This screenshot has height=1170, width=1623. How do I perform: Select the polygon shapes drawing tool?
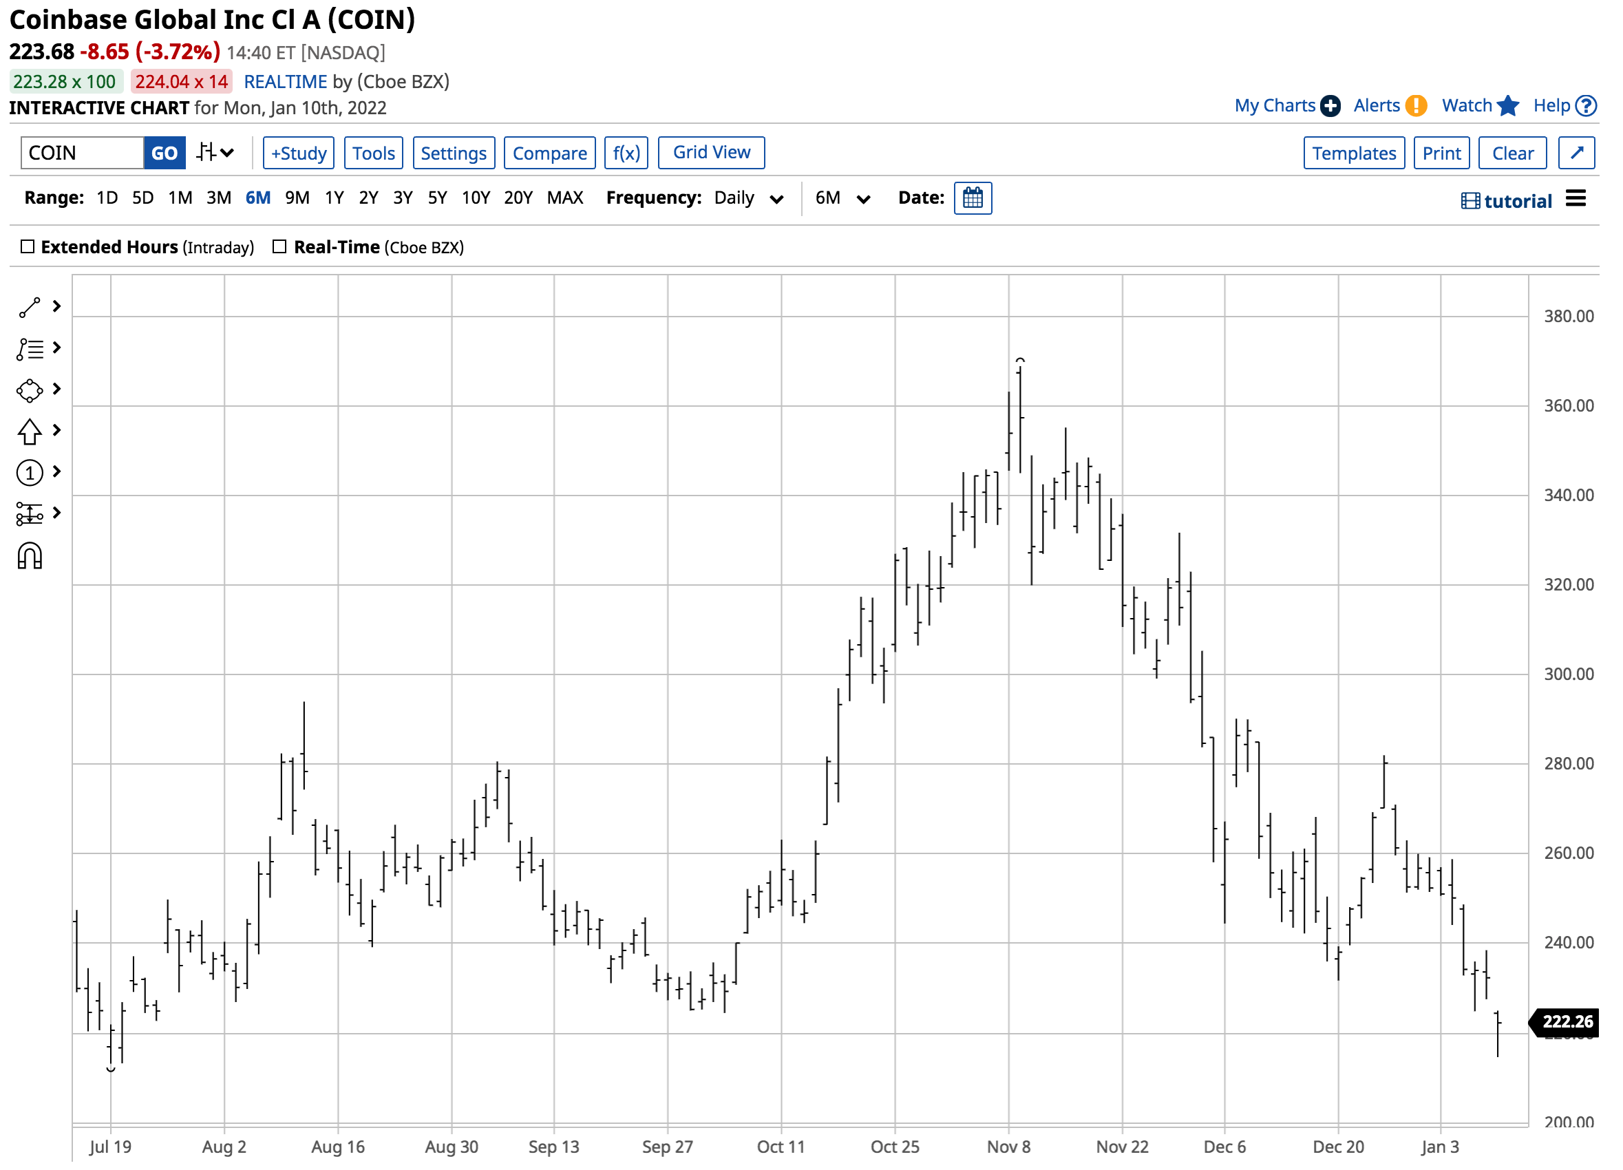click(30, 391)
